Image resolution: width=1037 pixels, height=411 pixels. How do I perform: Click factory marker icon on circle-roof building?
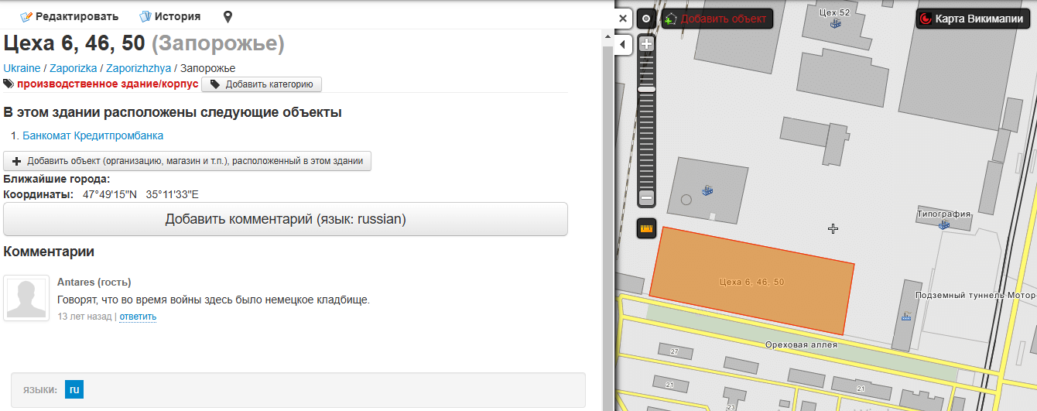(x=707, y=189)
